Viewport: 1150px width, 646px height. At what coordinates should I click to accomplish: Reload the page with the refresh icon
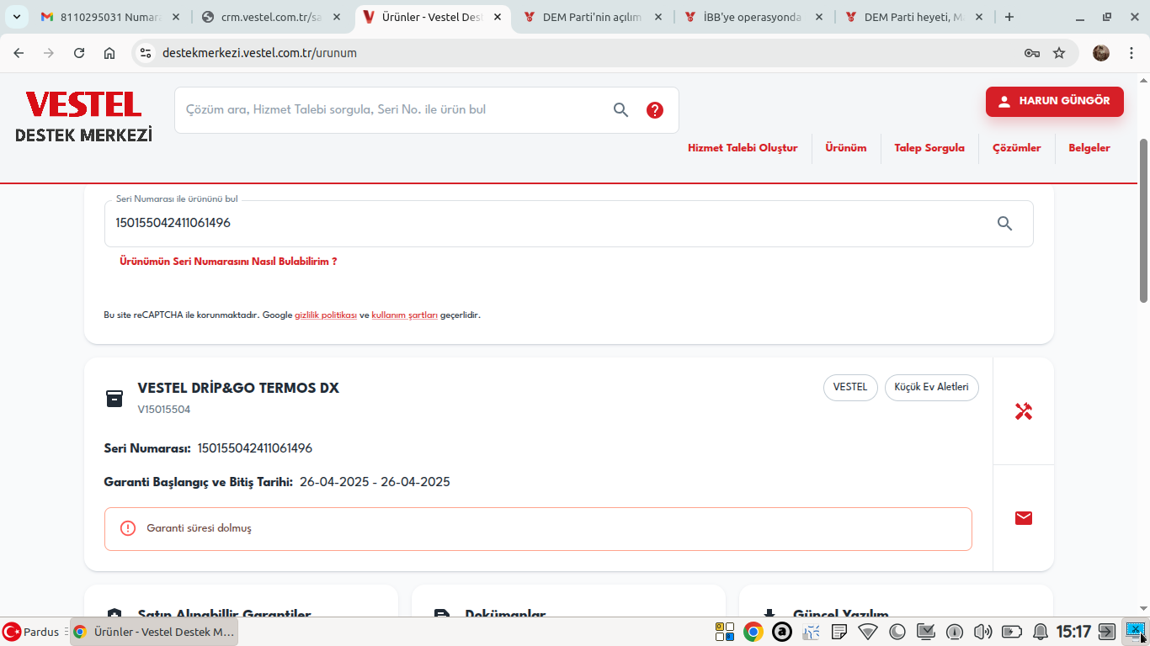pyautogui.click(x=79, y=53)
